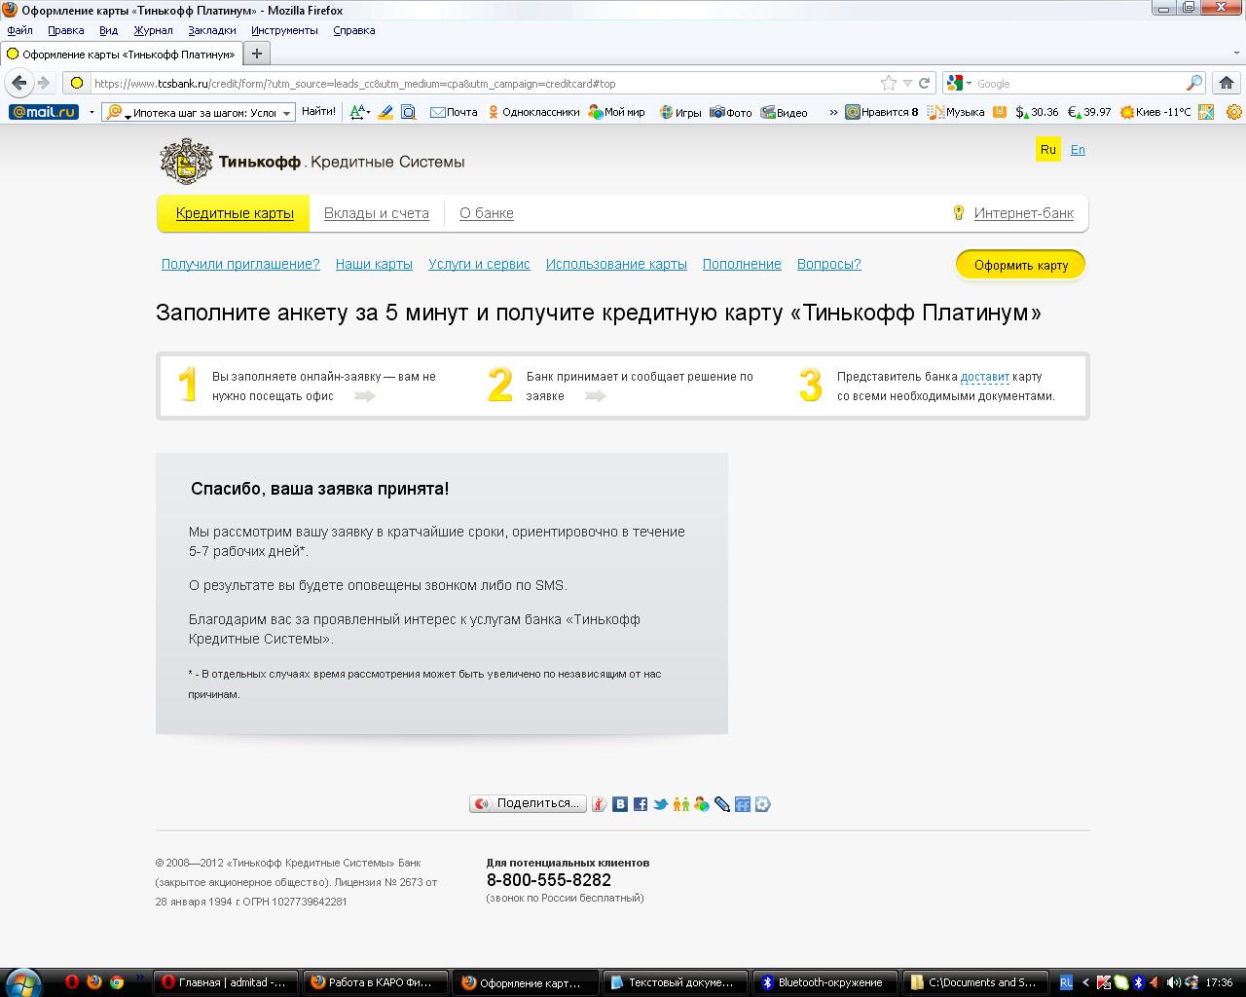Click the search magnifier in the Google box
Viewport: 1246px width, 997px height.
1194,83
